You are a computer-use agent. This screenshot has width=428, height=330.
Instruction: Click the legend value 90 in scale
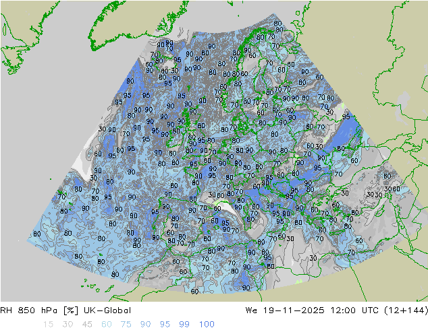pos(145,325)
